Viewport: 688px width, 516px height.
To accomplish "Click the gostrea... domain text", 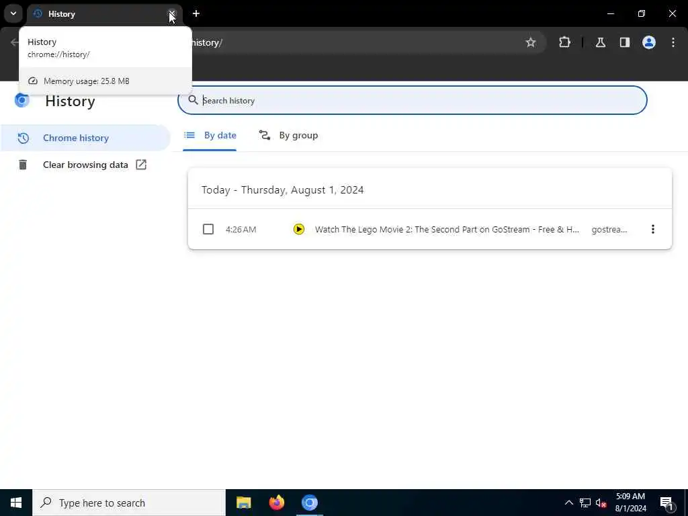I will pyautogui.click(x=609, y=230).
